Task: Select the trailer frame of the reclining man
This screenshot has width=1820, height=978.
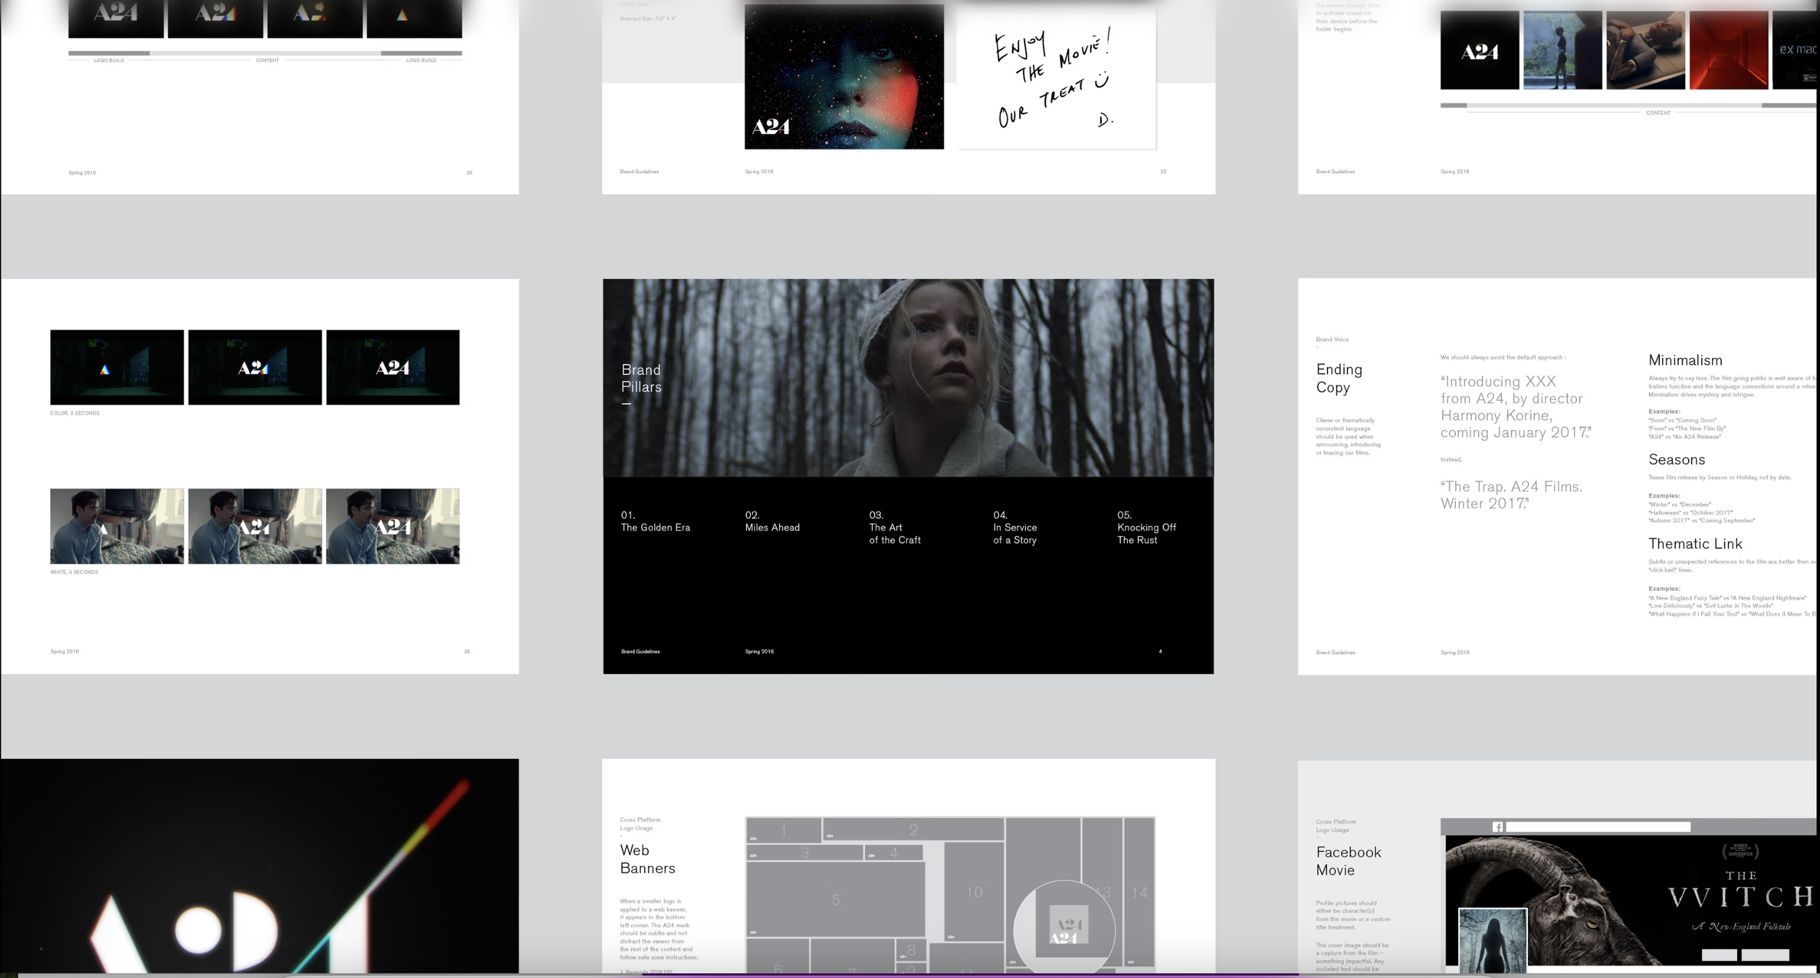Action: pos(1645,50)
